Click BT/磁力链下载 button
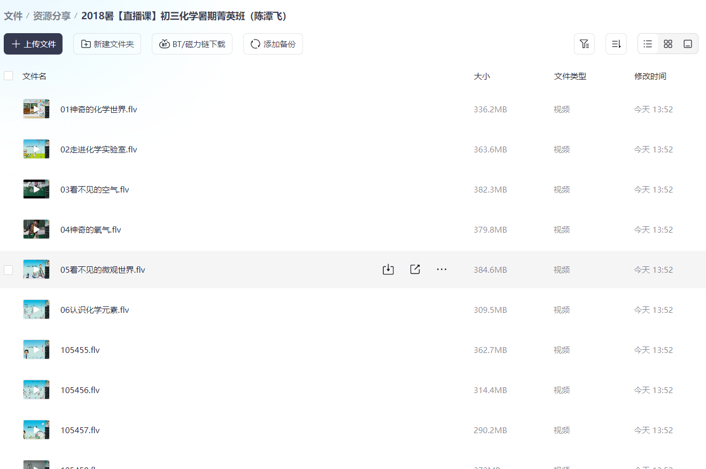The width and height of the screenshot is (706, 469). [x=192, y=44]
